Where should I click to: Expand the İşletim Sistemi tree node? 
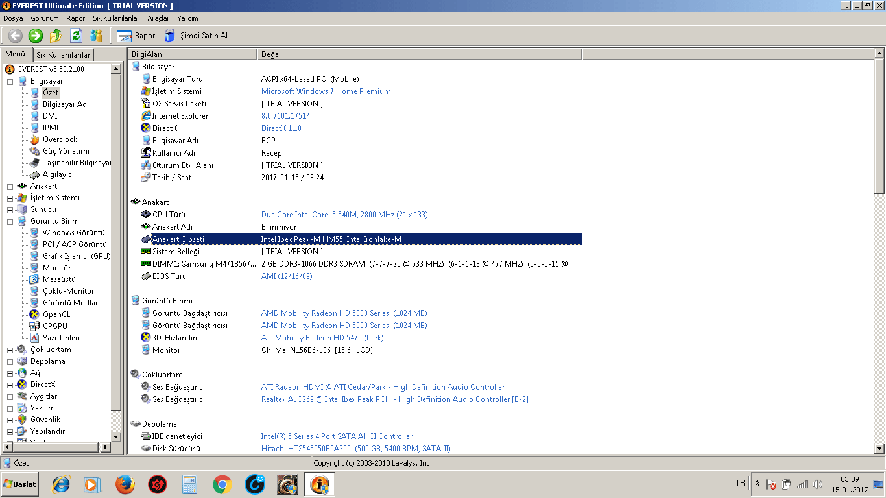coord(10,198)
